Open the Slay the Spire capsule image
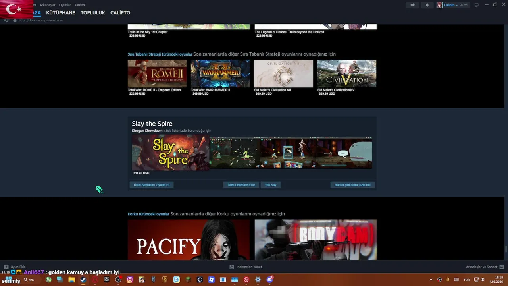Screen dimensions: 508x286 (x=171, y=153)
